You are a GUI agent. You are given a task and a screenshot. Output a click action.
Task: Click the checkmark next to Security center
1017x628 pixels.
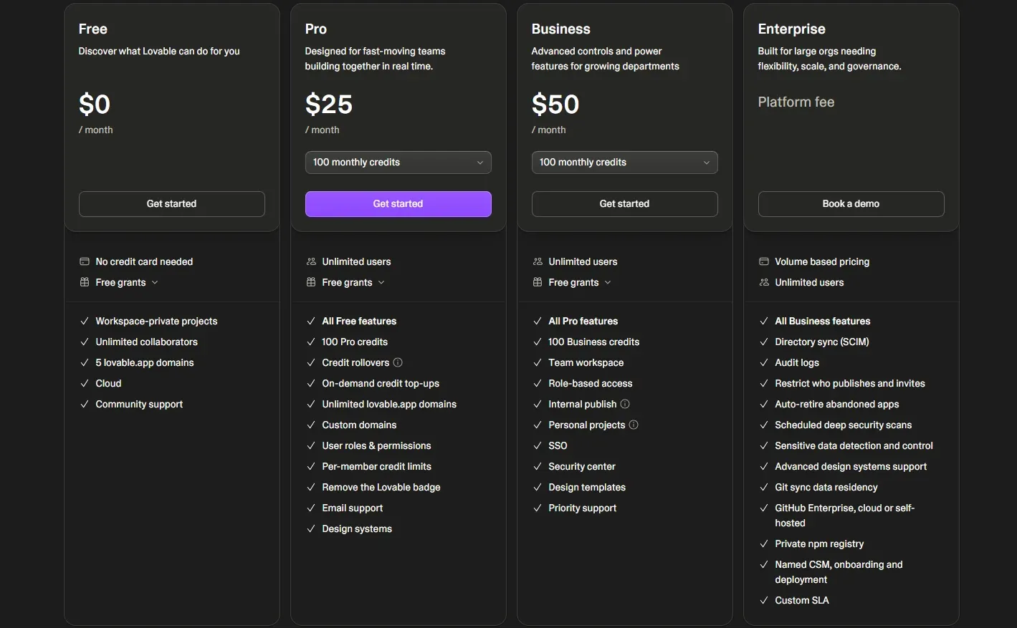click(538, 466)
